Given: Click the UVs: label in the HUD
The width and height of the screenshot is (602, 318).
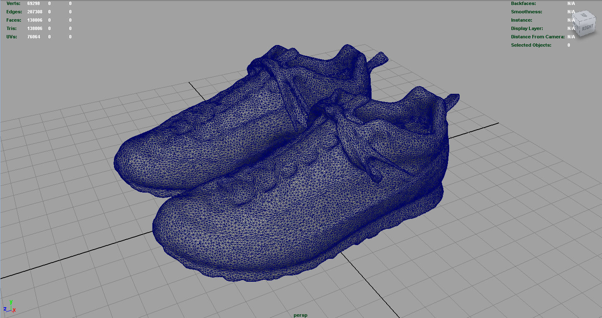Looking at the screenshot, I should point(13,37).
